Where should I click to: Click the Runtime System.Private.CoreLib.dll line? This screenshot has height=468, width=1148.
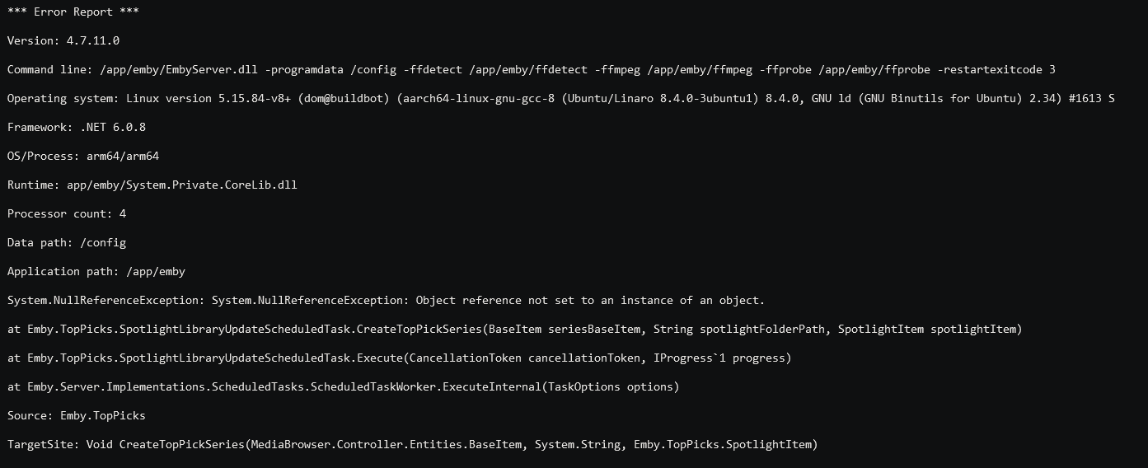point(152,185)
